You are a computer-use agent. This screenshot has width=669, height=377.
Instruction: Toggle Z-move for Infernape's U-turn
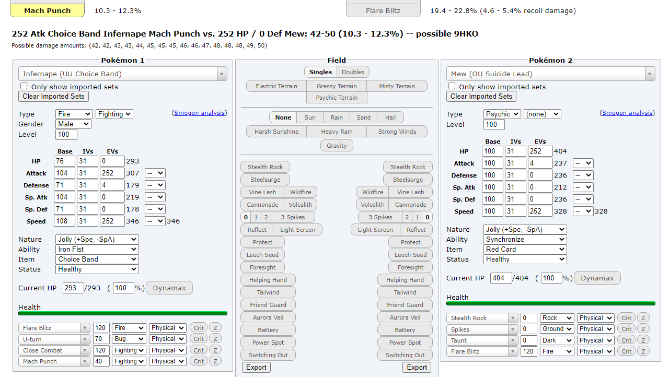click(x=215, y=339)
